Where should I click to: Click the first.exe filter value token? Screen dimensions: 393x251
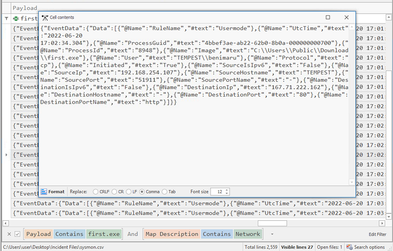coord(104,234)
